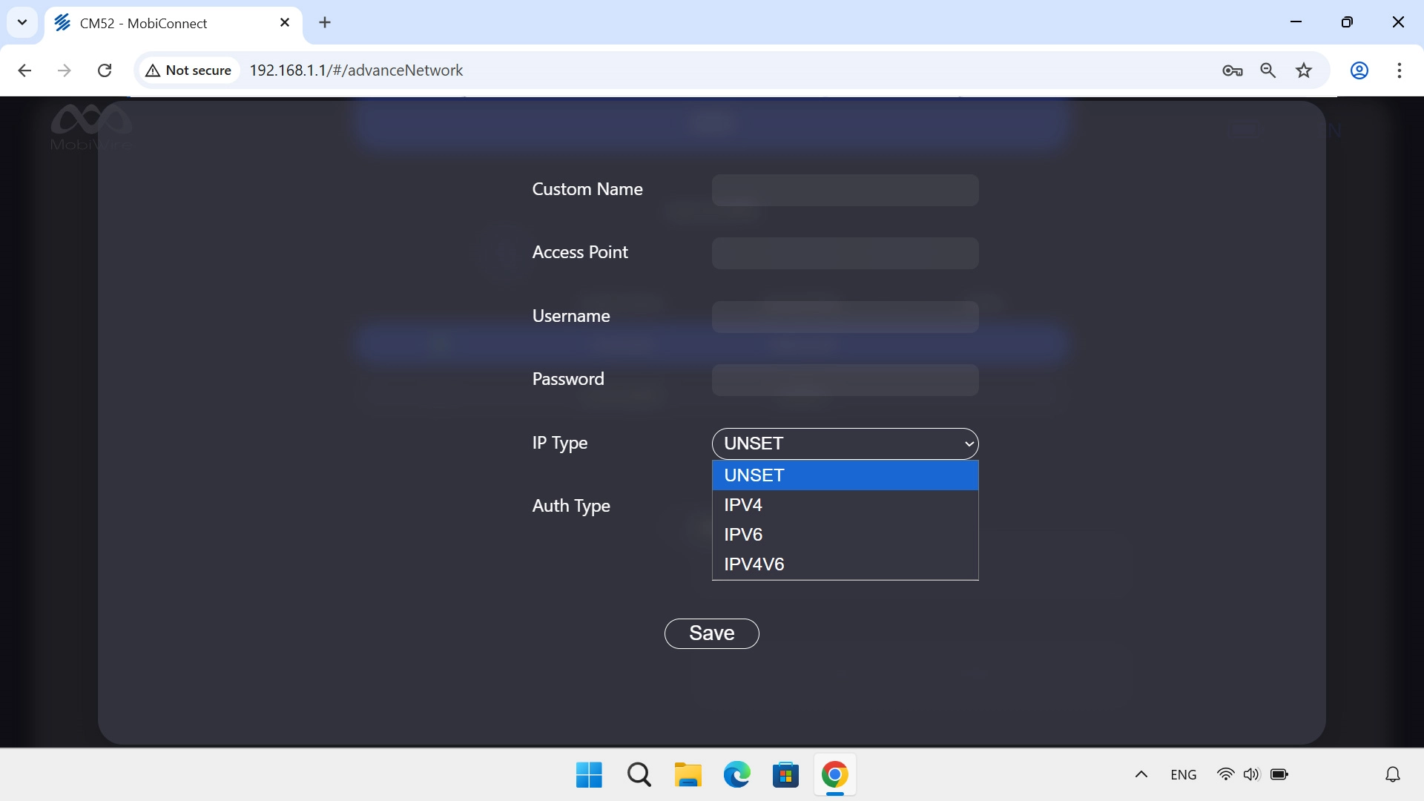Click the search lens icon in the address bar

tap(1268, 70)
